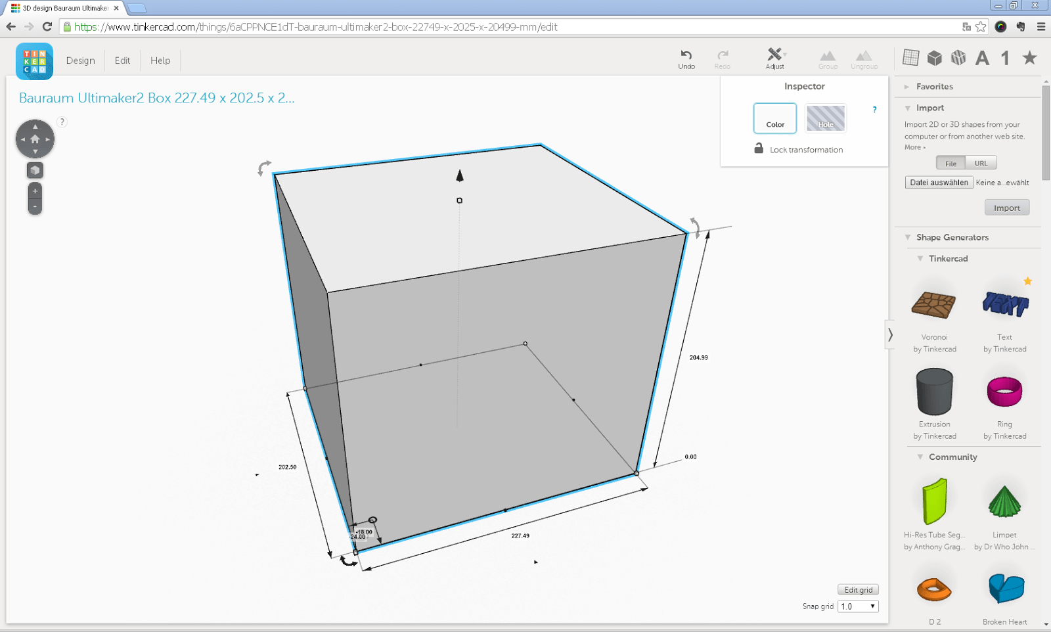This screenshot has width=1051, height=632.
Task: Select the Color material in Inspector
Action: [774, 118]
